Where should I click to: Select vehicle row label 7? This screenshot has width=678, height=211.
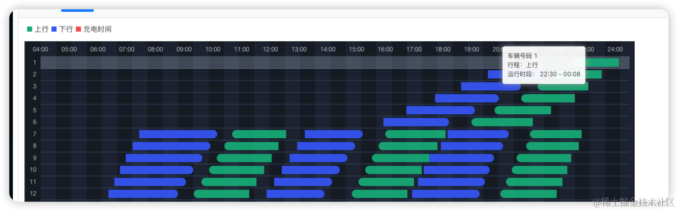point(34,134)
